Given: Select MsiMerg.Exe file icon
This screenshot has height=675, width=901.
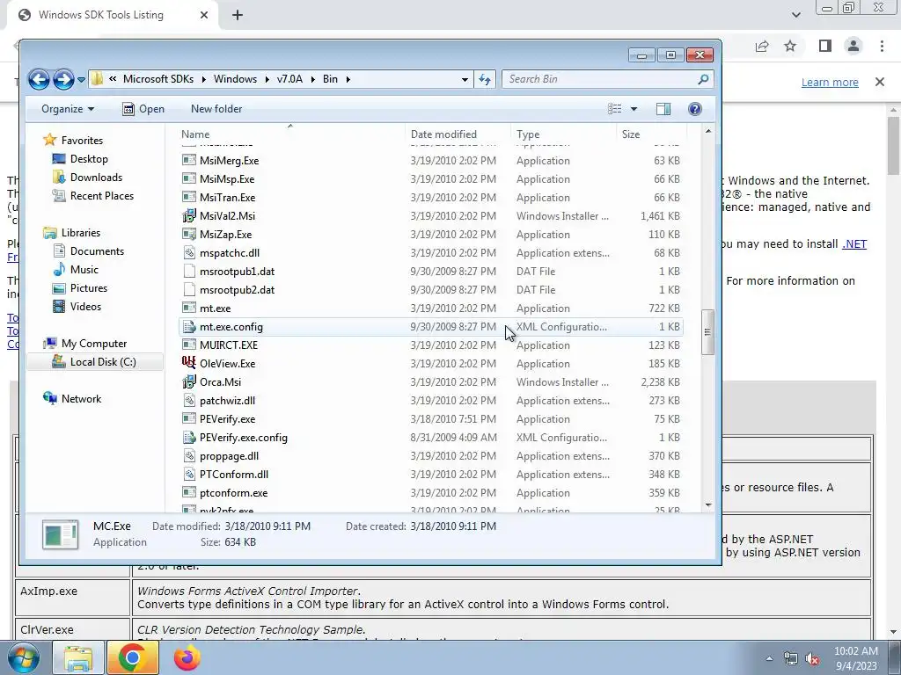Looking at the screenshot, I should point(188,160).
